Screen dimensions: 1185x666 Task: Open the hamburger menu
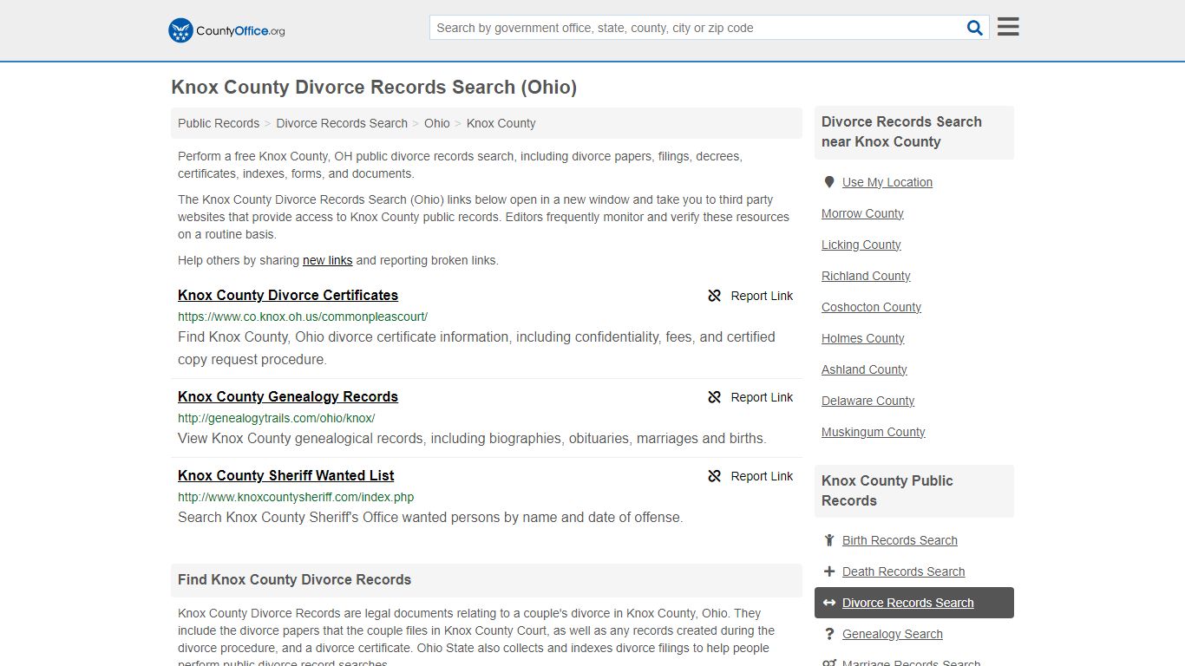tap(1008, 27)
